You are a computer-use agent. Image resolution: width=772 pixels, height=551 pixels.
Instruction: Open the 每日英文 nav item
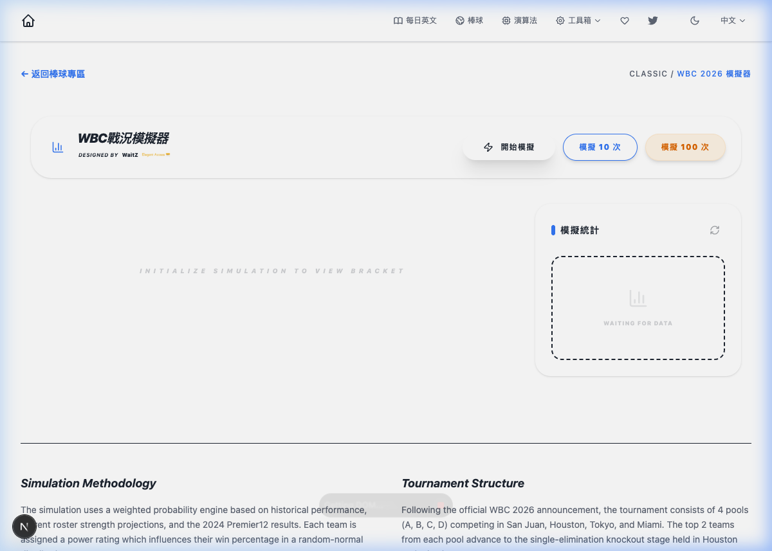[x=415, y=21]
